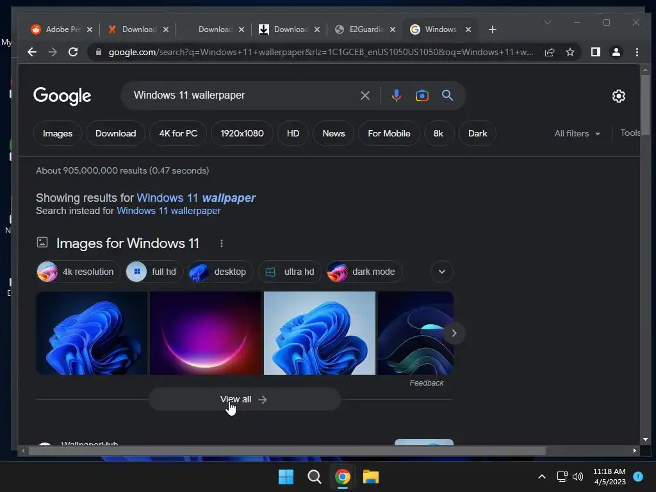Image resolution: width=656 pixels, height=492 pixels.
Task: Filter images by 4k resolution
Action: coord(79,272)
